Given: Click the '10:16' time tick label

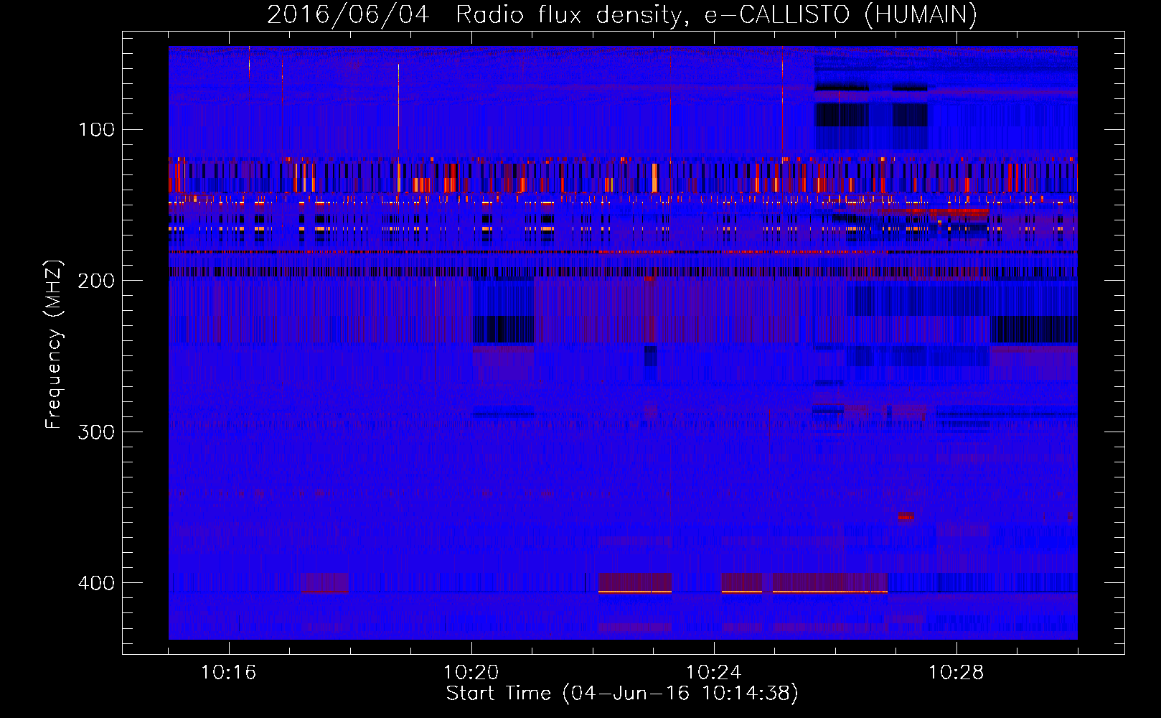Looking at the screenshot, I should tap(229, 673).
